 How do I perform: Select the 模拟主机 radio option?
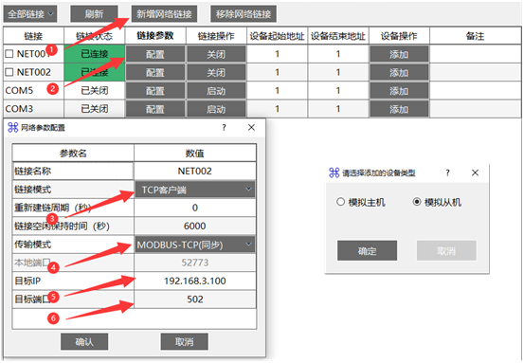point(361,202)
